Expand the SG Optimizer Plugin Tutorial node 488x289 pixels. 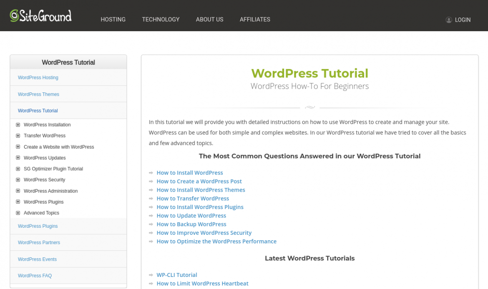18,169
